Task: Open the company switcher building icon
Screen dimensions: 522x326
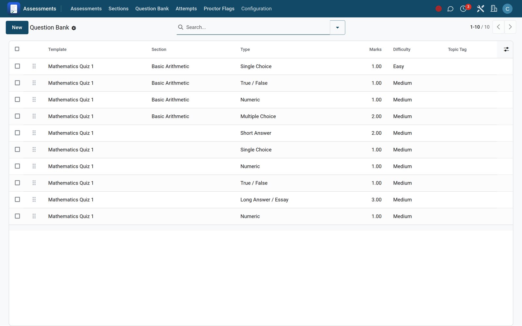Action: coord(494,9)
